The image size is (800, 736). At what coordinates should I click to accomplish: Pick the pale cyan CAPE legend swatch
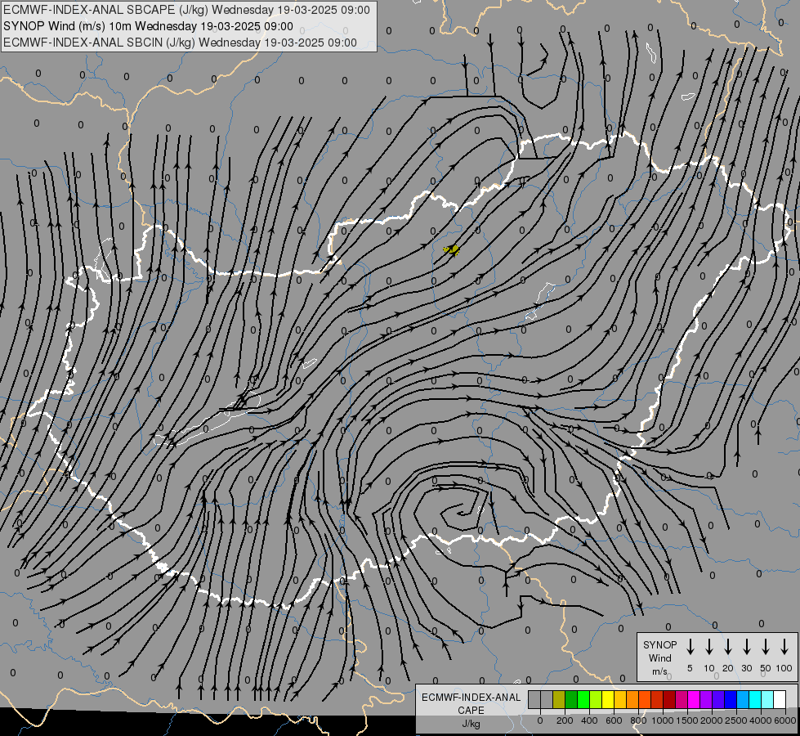tap(768, 699)
